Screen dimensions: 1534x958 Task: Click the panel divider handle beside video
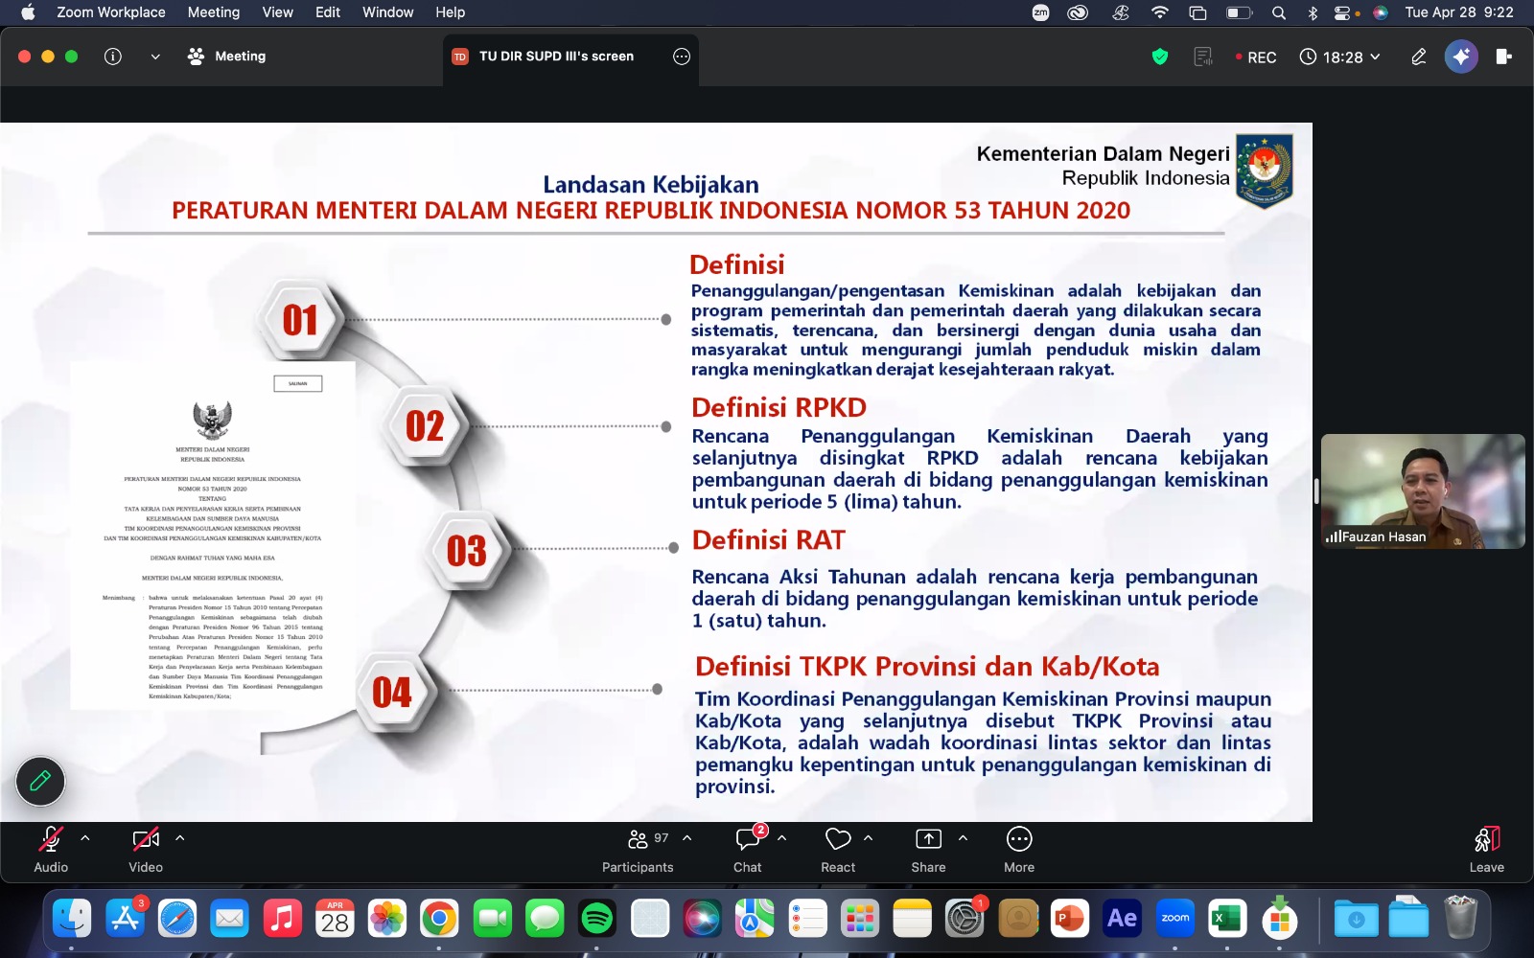coord(1316,491)
